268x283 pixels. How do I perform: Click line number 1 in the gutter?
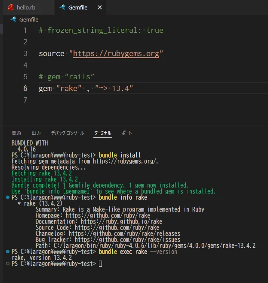[25, 30]
